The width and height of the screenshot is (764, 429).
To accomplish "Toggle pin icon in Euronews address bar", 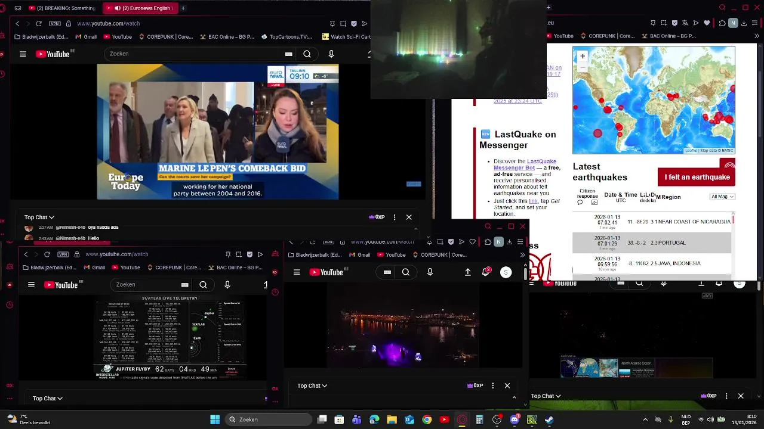I will (x=332, y=23).
